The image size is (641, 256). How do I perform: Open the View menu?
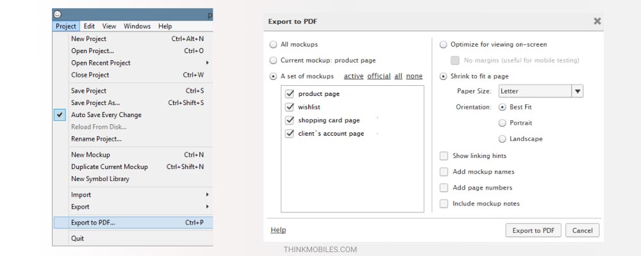(x=109, y=26)
